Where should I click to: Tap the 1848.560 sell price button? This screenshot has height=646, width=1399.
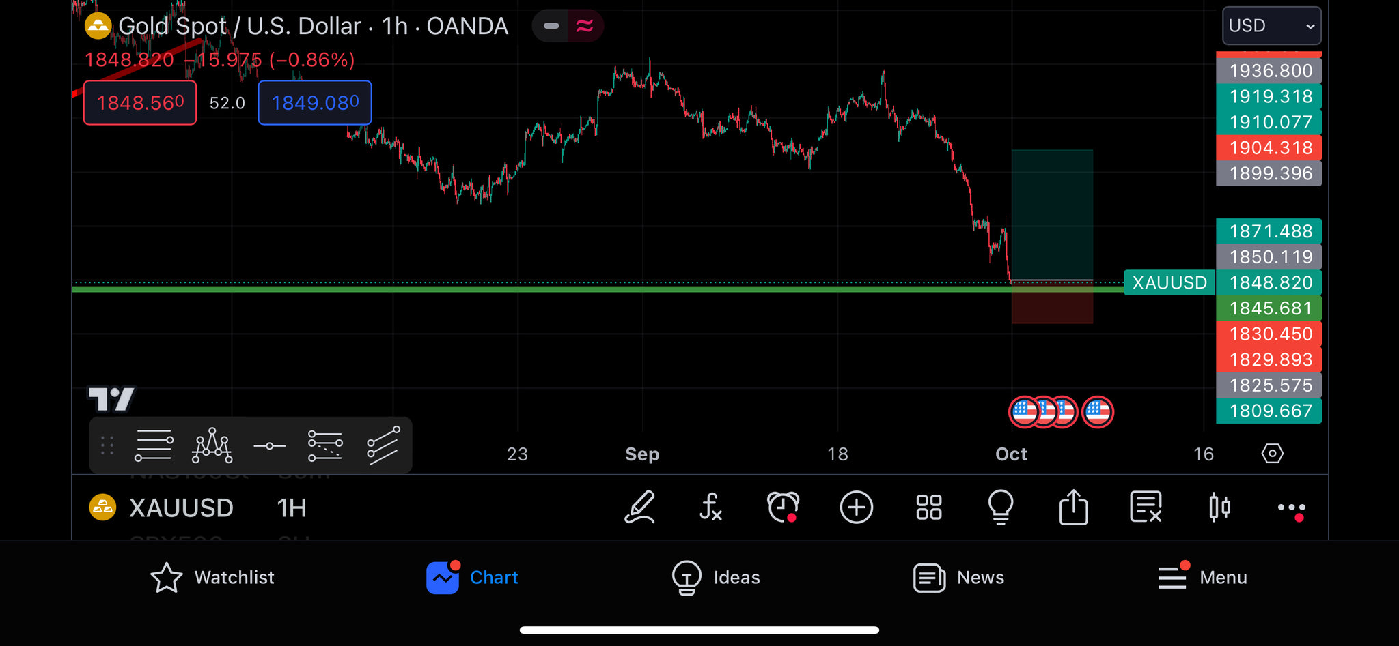click(x=140, y=103)
